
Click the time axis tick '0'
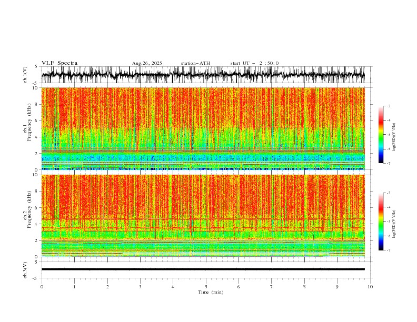[x=42, y=287]
